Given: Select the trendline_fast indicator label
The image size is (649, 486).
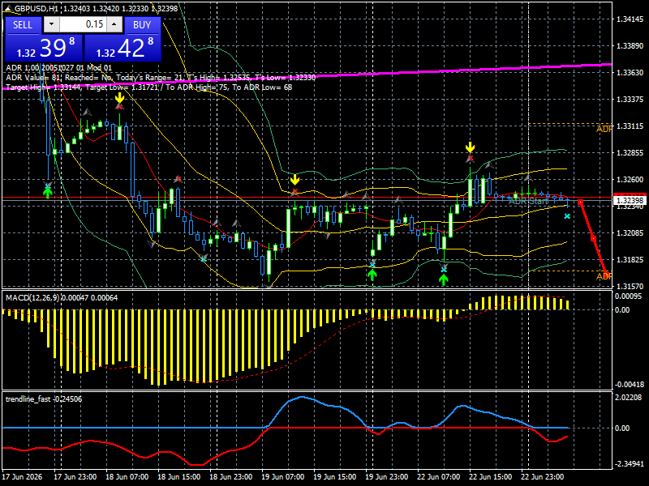Looking at the screenshot, I should (44, 399).
